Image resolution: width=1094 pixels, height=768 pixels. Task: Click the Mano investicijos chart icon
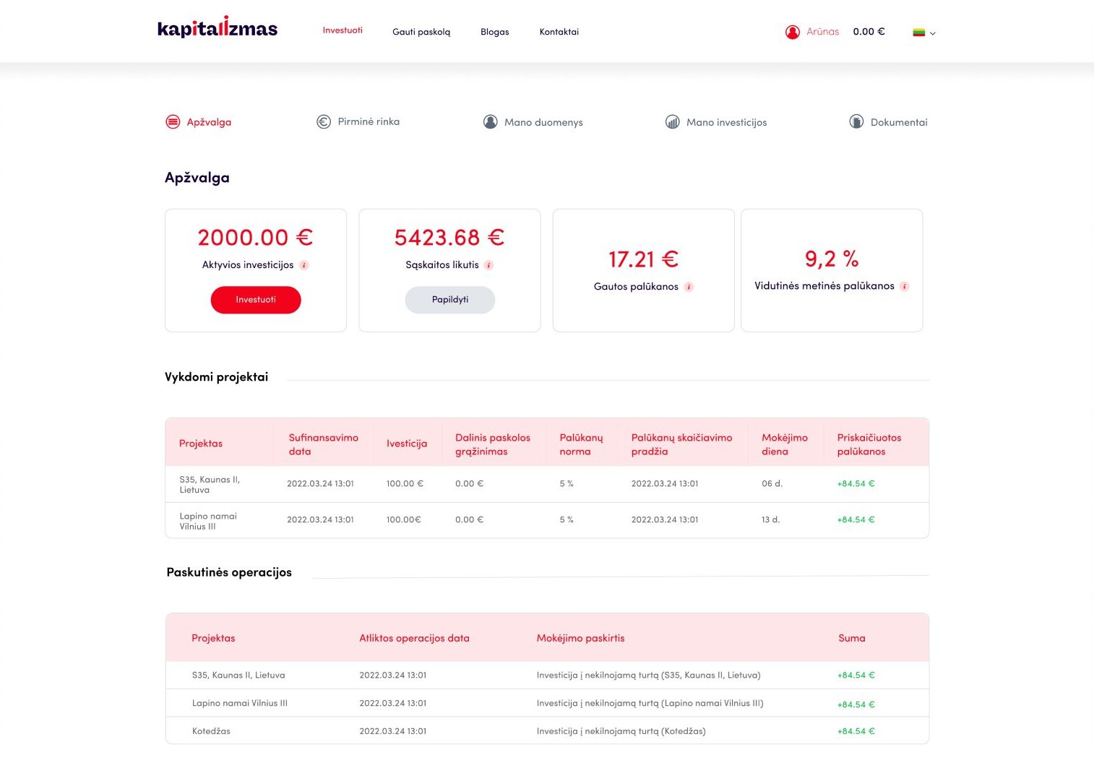click(x=673, y=122)
